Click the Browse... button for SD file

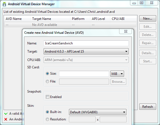(x=118, y=82)
